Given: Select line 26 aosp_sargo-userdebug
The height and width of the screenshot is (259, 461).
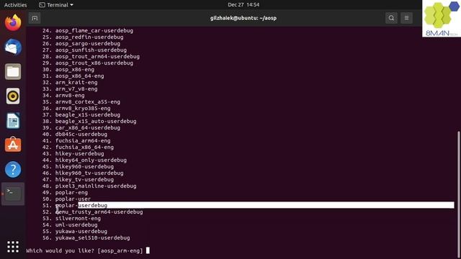Looking at the screenshot, I should point(81,43).
